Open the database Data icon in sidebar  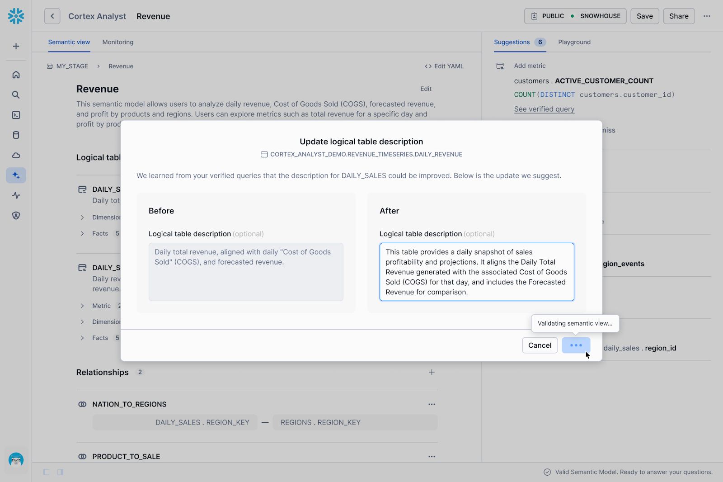(x=16, y=135)
